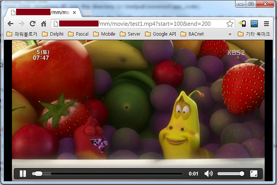Click the send-to-mobile extension icon
The width and height of the screenshot is (277, 185).
coord(242,24)
